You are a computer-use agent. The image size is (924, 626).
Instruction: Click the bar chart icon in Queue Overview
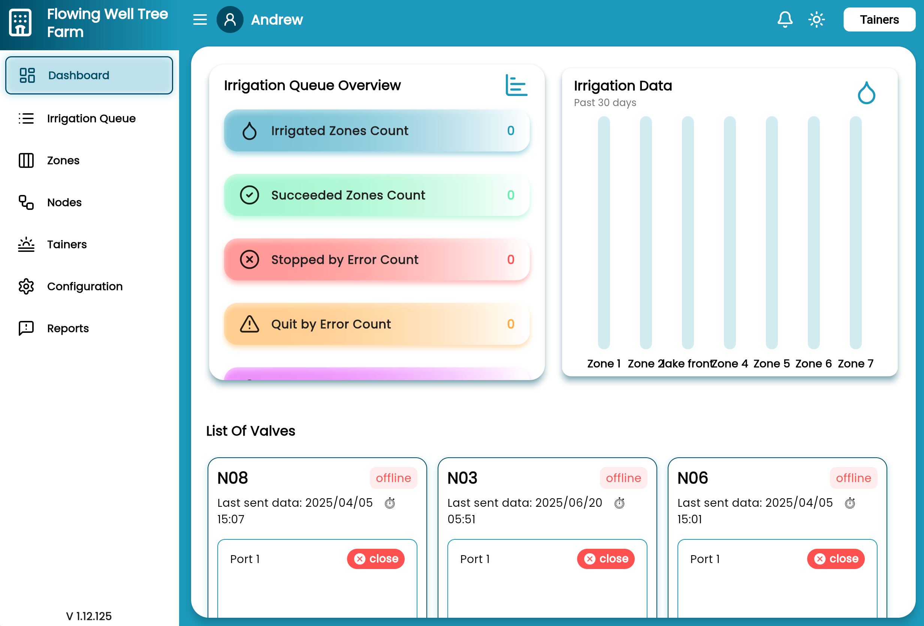(516, 85)
